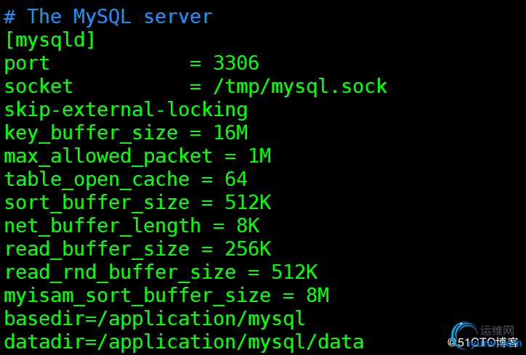Select the skip-external-locking line
526x355 pixels.
(x=126, y=110)
